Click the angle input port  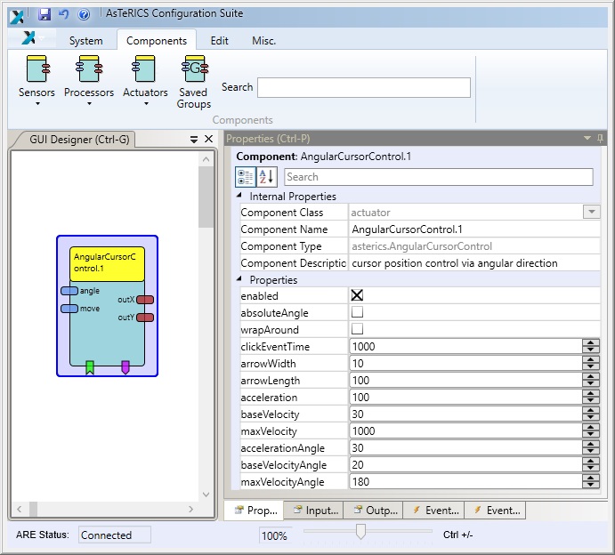coord(69,291)
